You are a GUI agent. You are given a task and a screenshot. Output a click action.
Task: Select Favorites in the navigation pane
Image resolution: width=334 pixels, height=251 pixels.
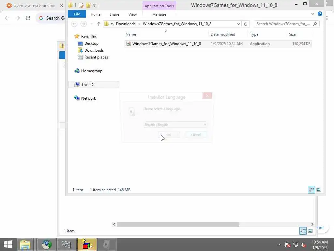coord(89,37)
